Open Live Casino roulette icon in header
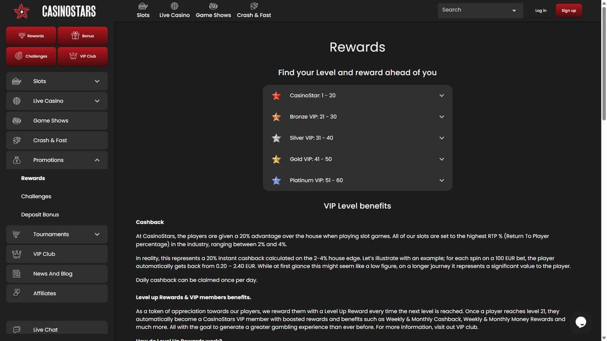This screenshot has height=341, width=607. (175, 6)
